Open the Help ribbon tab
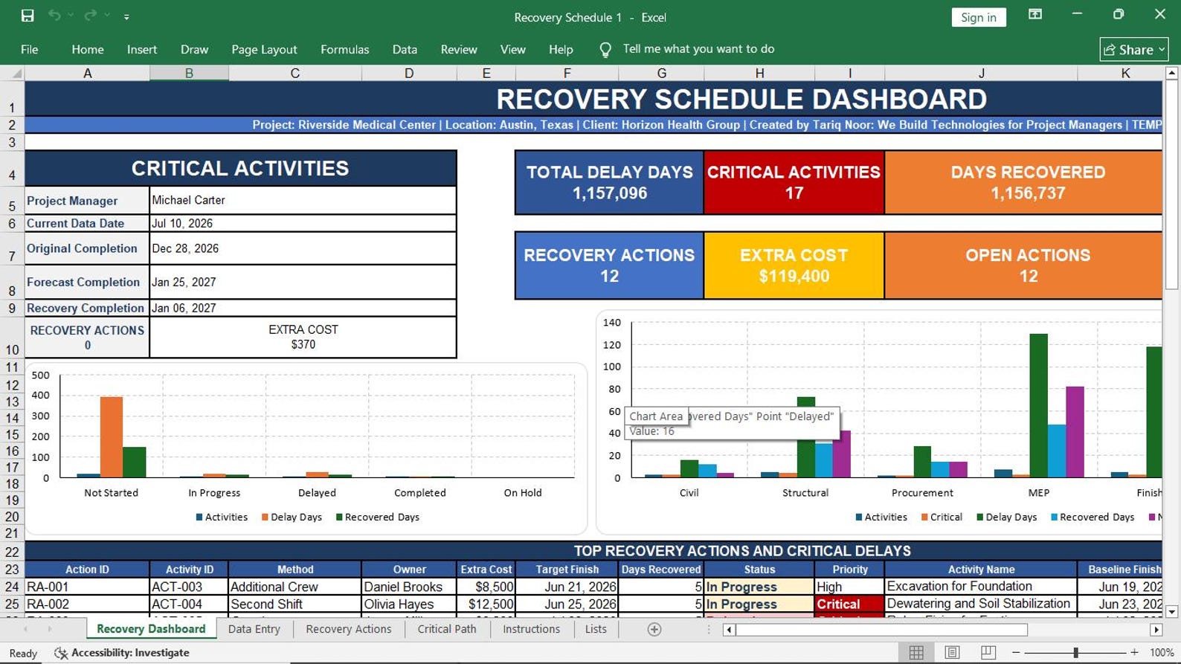The image size is (1181, 664). tap(561, 49)
